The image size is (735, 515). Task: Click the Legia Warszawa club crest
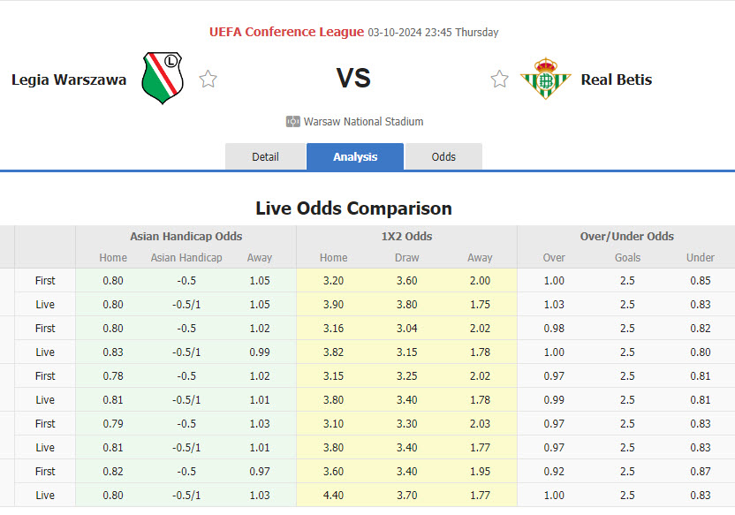pyautogui.click(x=163, y=79)
